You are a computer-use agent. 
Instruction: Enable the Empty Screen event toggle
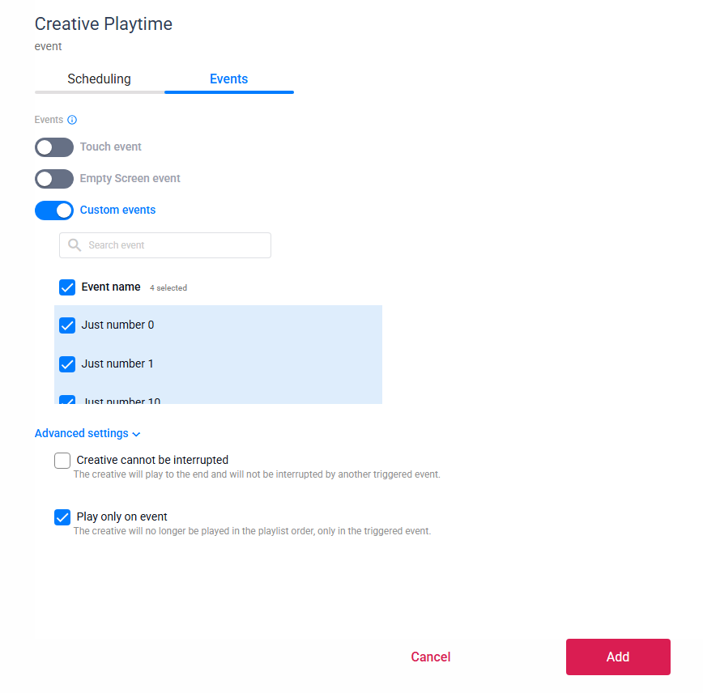pyautogui.click(x=54, y=179)
